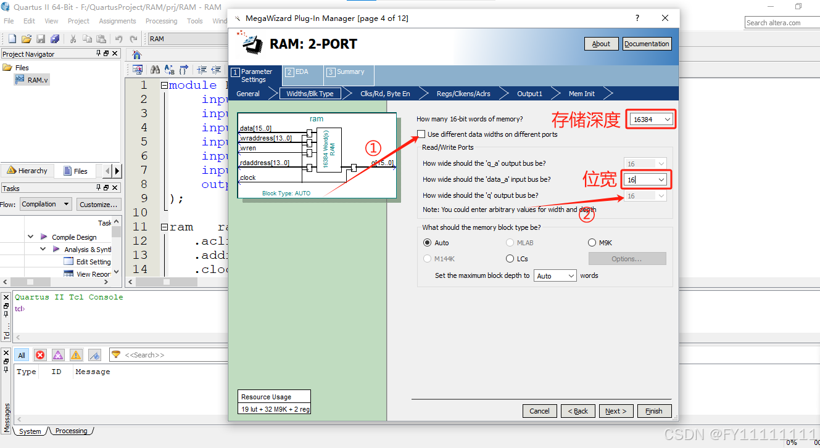
Task: Click the Undo arrow icon
Action: point(118,39)
